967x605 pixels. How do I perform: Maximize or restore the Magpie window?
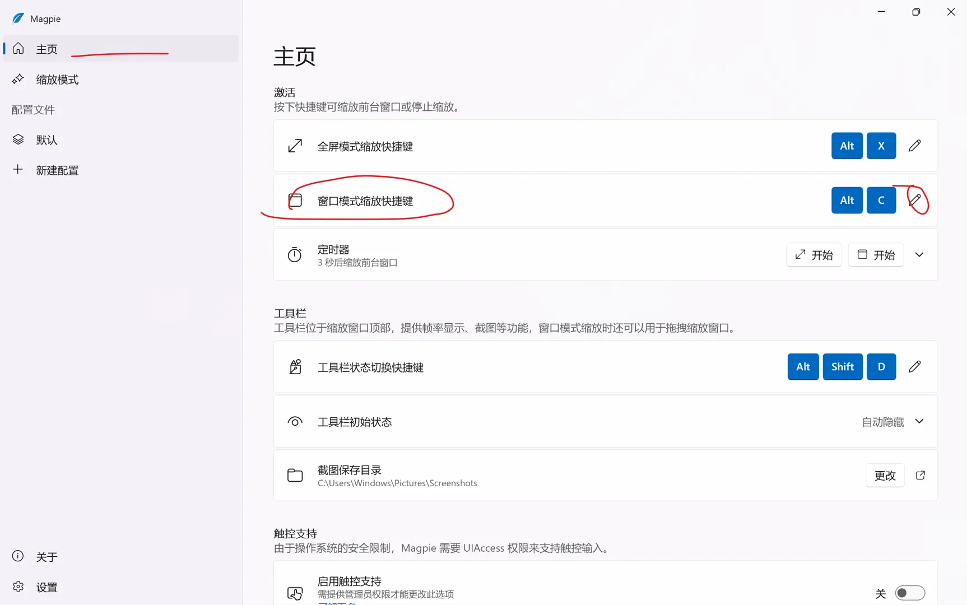coord(916,12)
